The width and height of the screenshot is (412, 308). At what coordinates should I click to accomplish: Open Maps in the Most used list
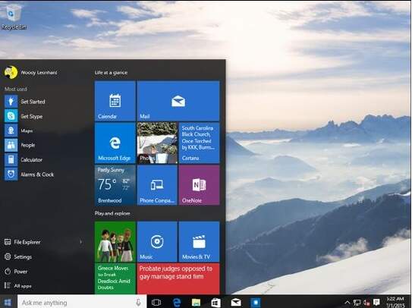tap(27, 130)
